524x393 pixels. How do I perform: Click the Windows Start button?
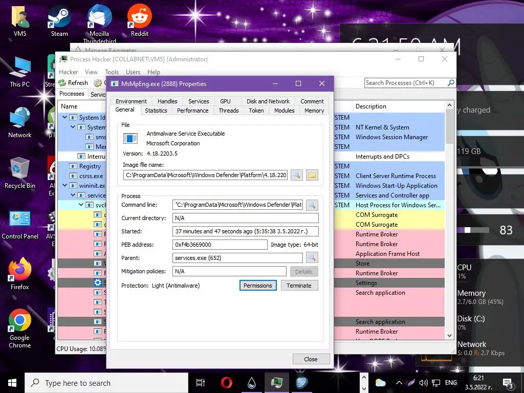point(12,383)
